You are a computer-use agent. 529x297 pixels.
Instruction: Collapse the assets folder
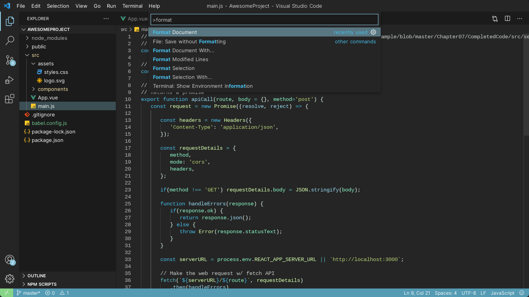pos(67,63)
